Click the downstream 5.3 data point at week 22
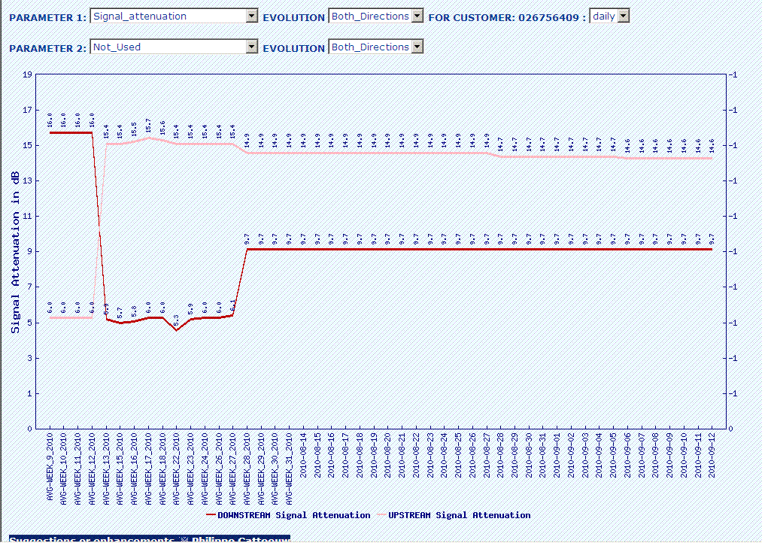Viewport: 771px width, 543px height. (x=177, y=330)
